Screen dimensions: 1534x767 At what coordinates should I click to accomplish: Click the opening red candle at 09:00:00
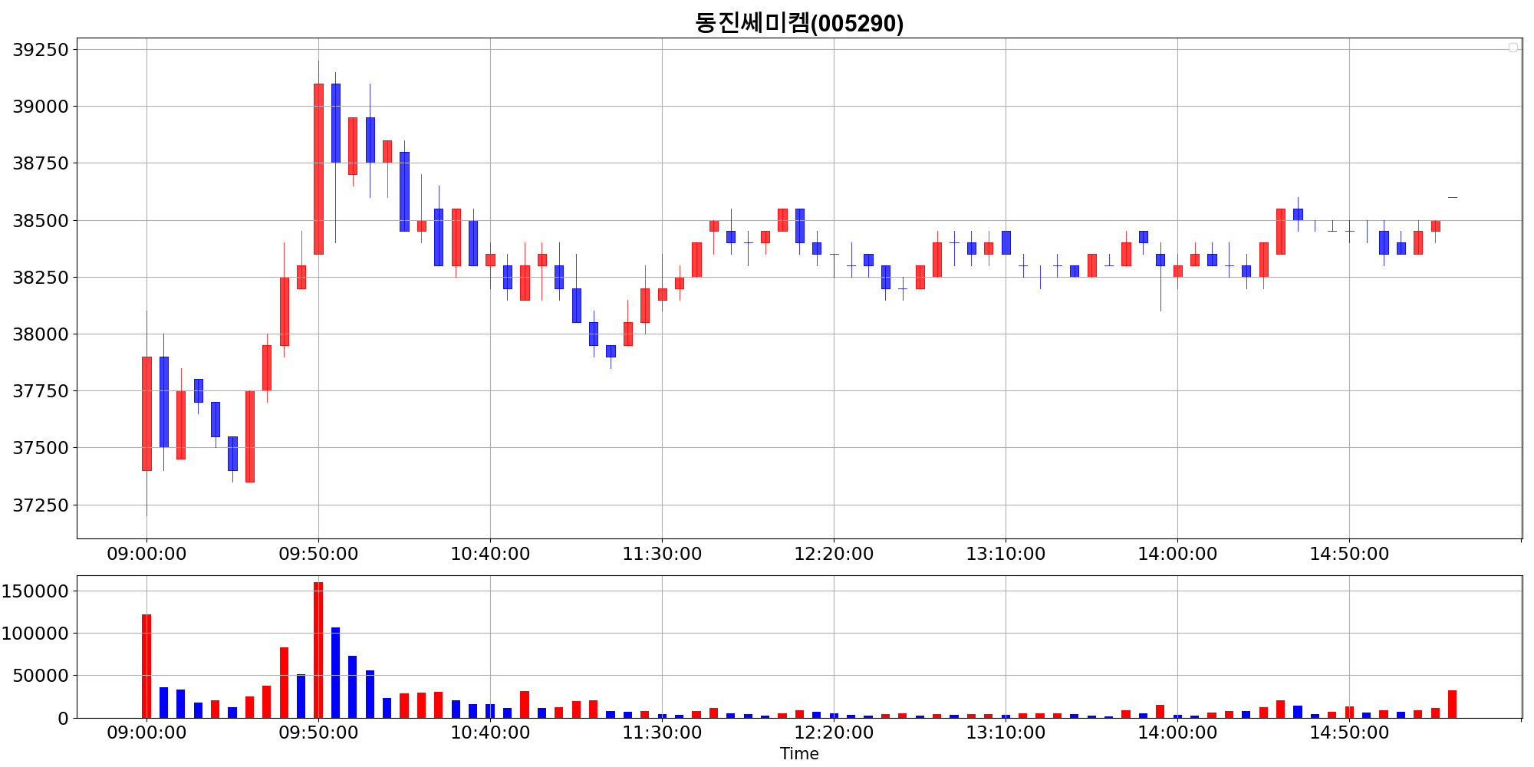(x=146, y=413)
